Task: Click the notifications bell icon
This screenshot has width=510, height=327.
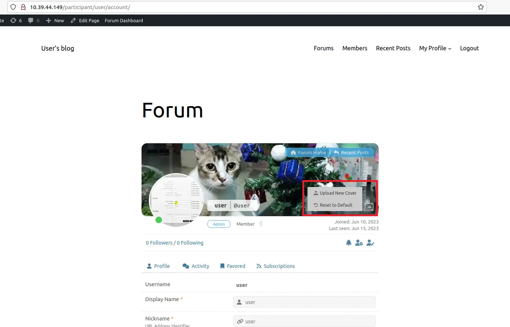Action: point(348,243)
